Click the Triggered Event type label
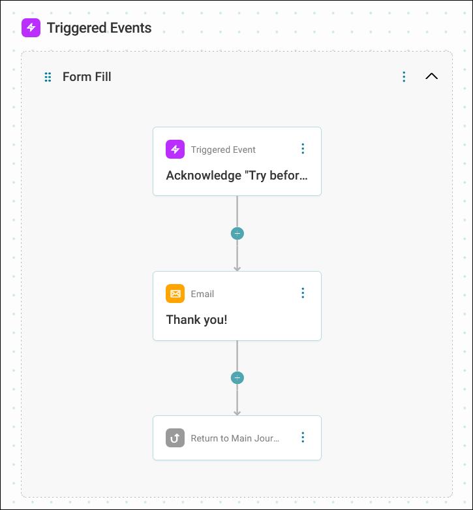Screen dimensions: 473x510 point(223,150)
